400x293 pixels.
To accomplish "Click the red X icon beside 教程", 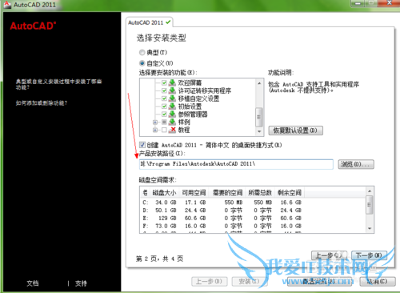I will (x=173, y=130).
